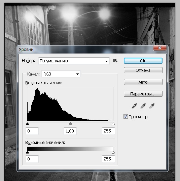
Task: Toggle the Просмотр preview checkbox
Action: [125, 117]
